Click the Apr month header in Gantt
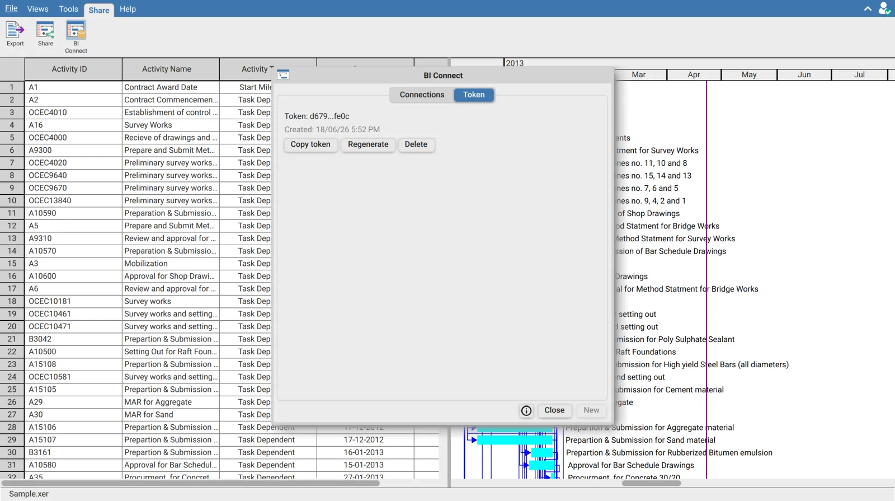 point(694,74)
